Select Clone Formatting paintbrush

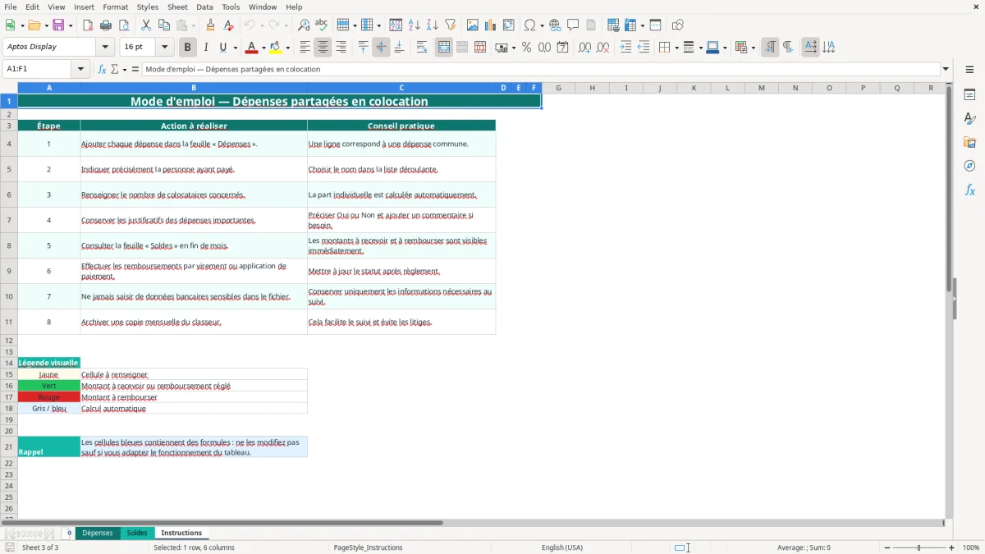pyautogui.click(x=210, y=25)
